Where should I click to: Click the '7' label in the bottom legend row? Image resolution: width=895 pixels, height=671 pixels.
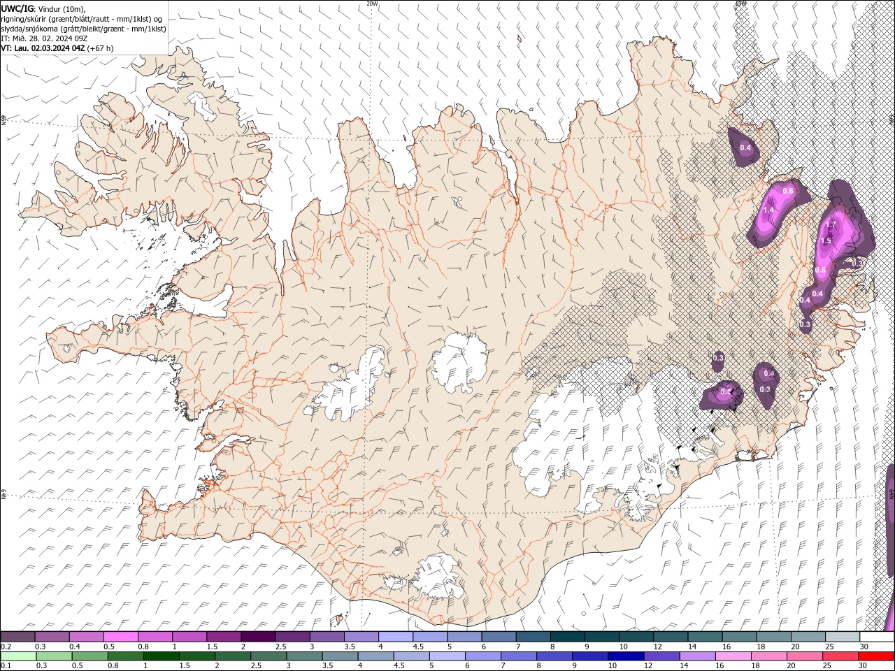click(x=502, y=665)
